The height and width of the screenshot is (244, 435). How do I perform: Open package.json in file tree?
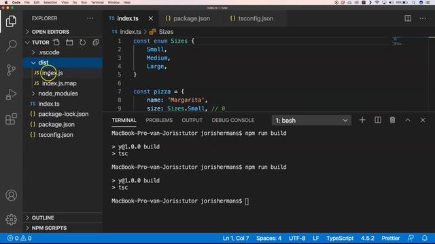(56, 125)
